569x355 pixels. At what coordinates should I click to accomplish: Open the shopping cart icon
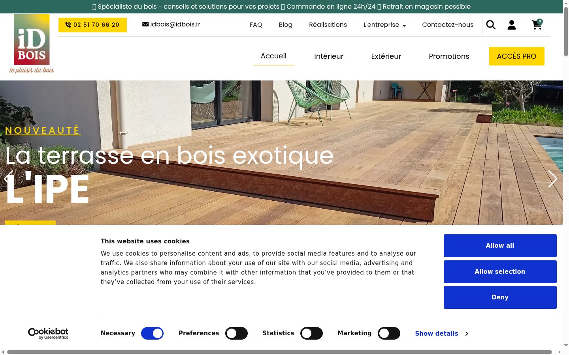click(537, 25)
